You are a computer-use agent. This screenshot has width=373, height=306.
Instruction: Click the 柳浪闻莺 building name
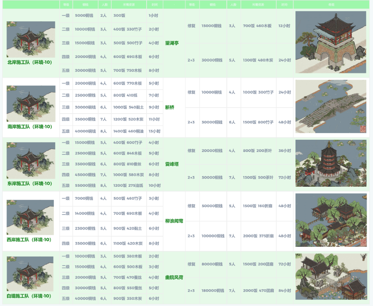pyautogui.click(x=174, y=221)
